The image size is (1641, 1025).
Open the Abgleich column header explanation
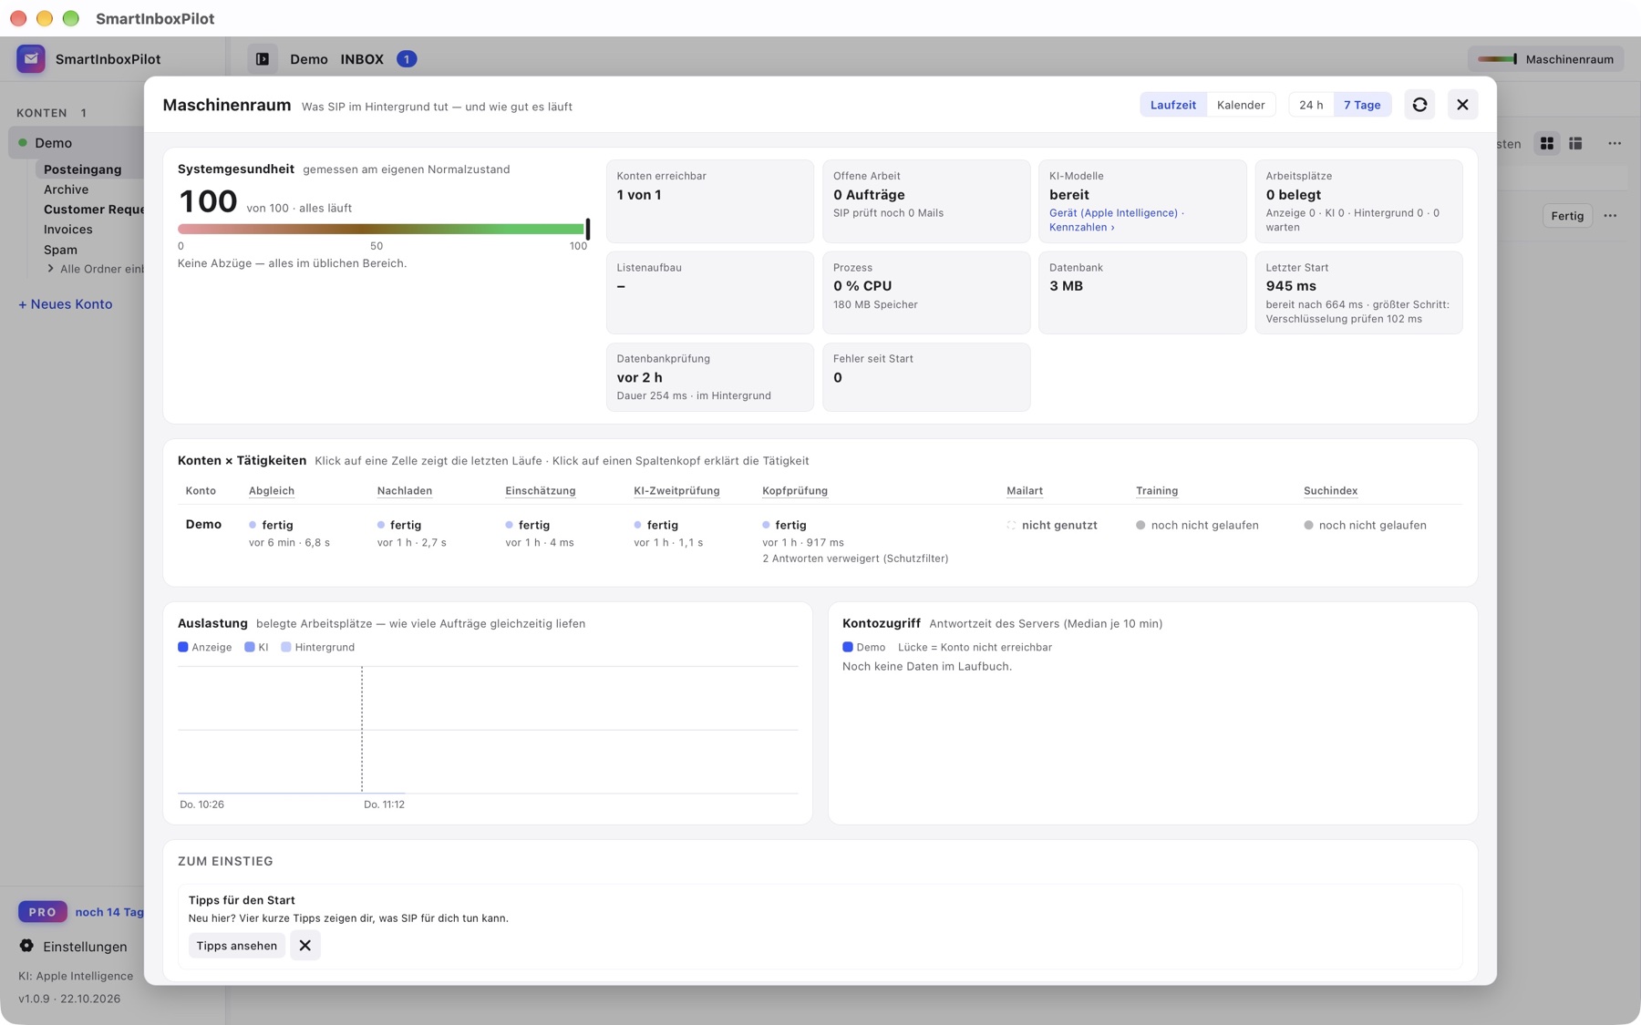coord(272,491)
